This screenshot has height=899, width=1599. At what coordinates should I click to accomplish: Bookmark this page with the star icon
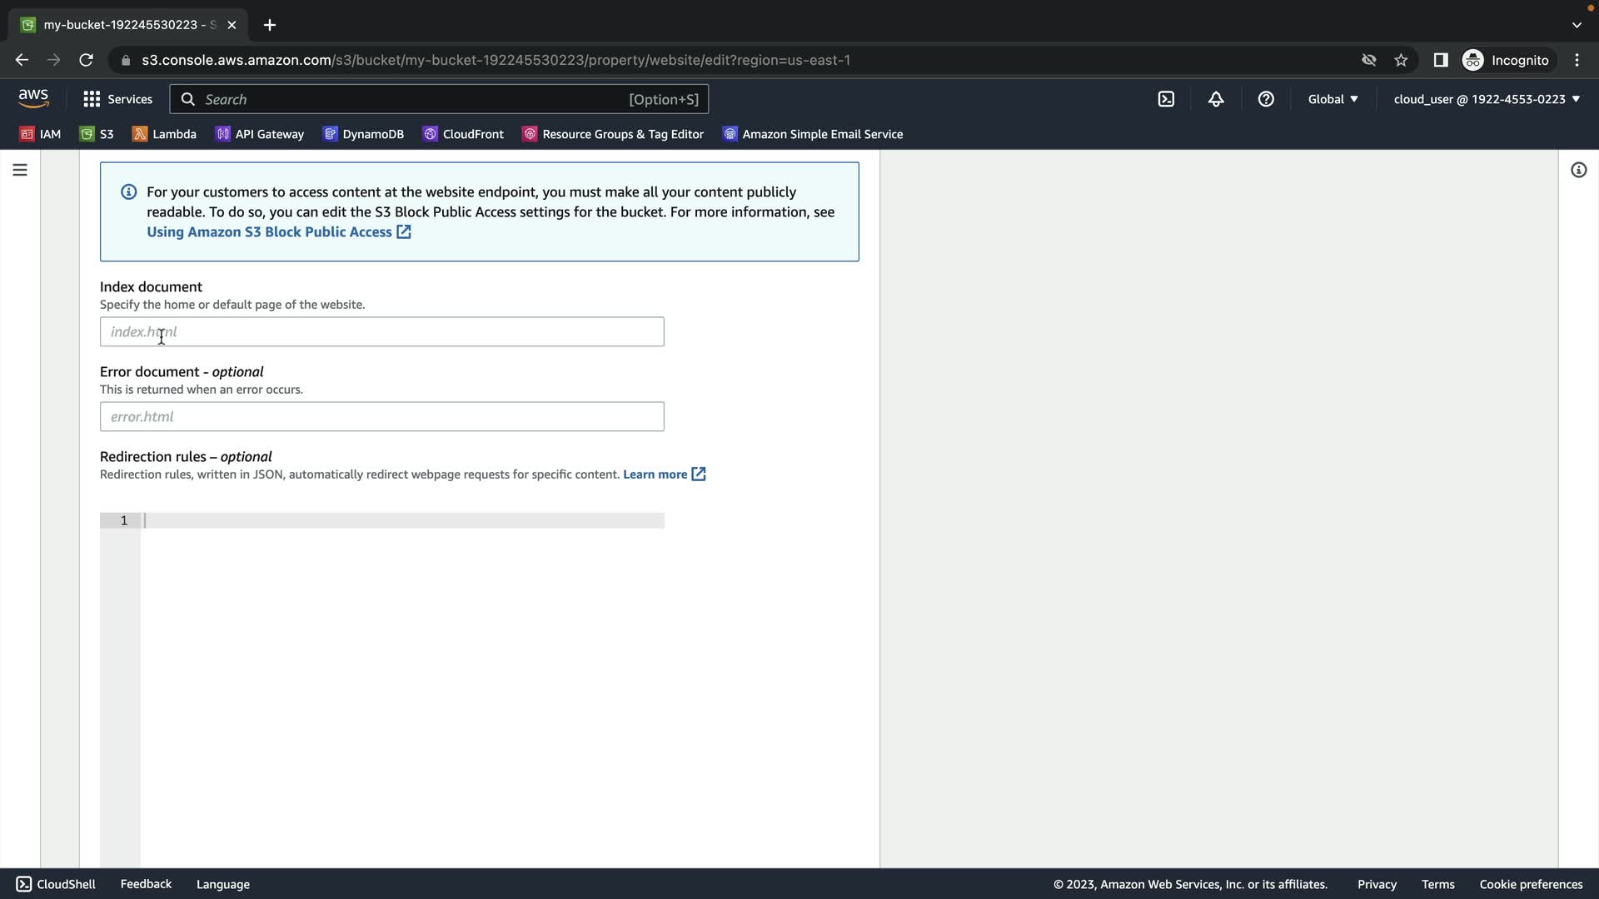[1401, 60]
